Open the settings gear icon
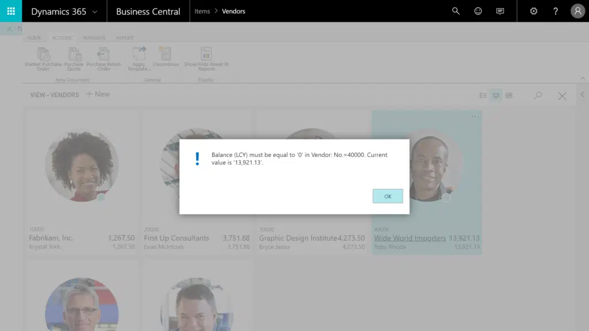 coord(533,11)
